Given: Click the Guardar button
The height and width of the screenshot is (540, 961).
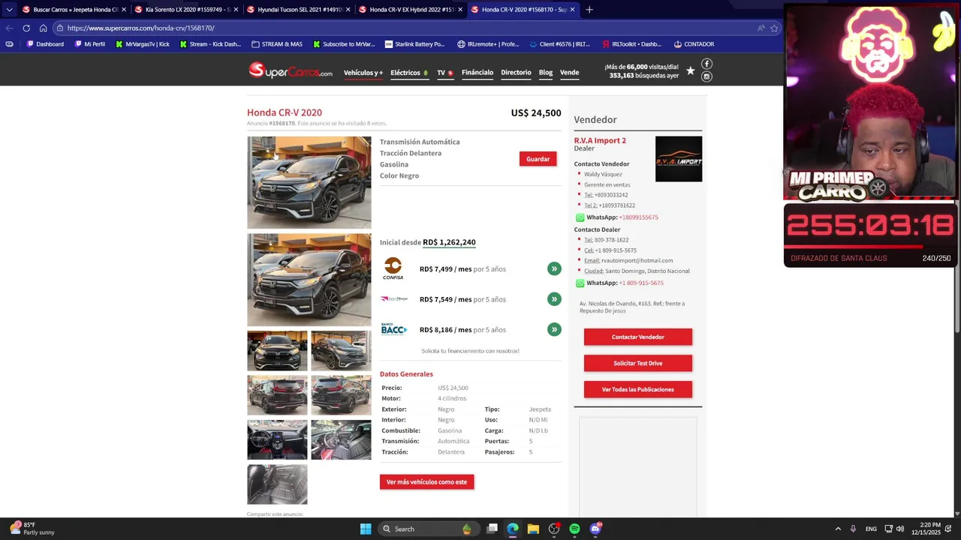Looking at the screenshot, I should [538, 159].
